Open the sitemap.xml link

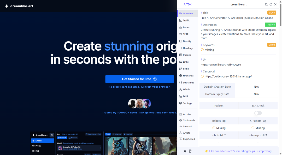pos(258,135)
